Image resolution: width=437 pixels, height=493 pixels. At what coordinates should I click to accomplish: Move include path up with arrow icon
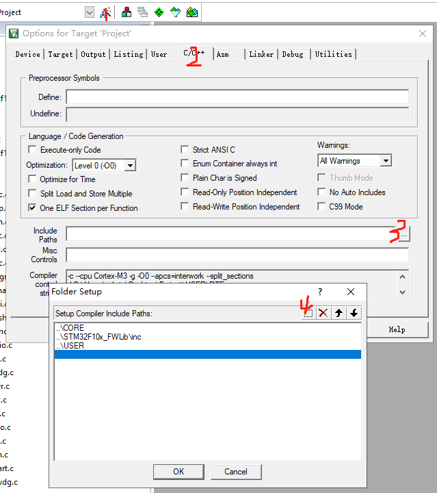[x=339, y=313]
